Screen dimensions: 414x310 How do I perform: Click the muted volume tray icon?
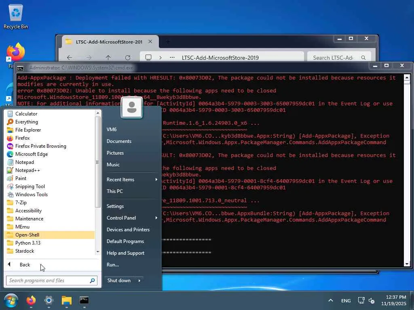click(x=372, y=300)
